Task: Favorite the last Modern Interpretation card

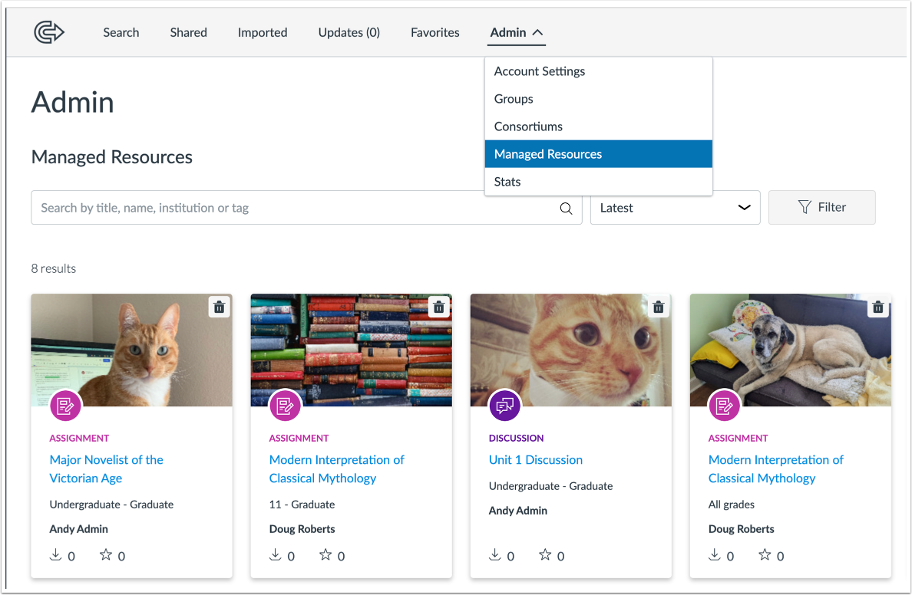Action: [765, 555]
